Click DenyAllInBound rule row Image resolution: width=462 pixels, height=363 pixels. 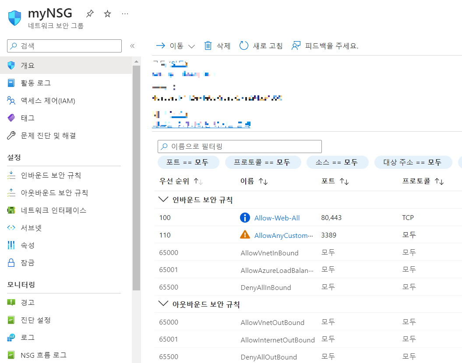click(308, 287)
